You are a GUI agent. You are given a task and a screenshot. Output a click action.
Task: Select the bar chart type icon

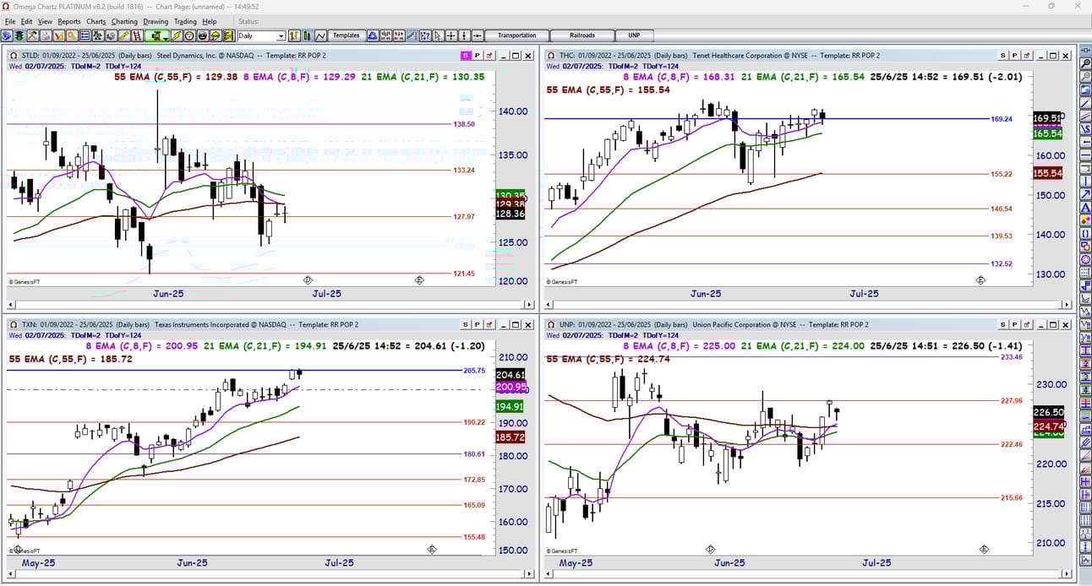click(x=292, y=36)
